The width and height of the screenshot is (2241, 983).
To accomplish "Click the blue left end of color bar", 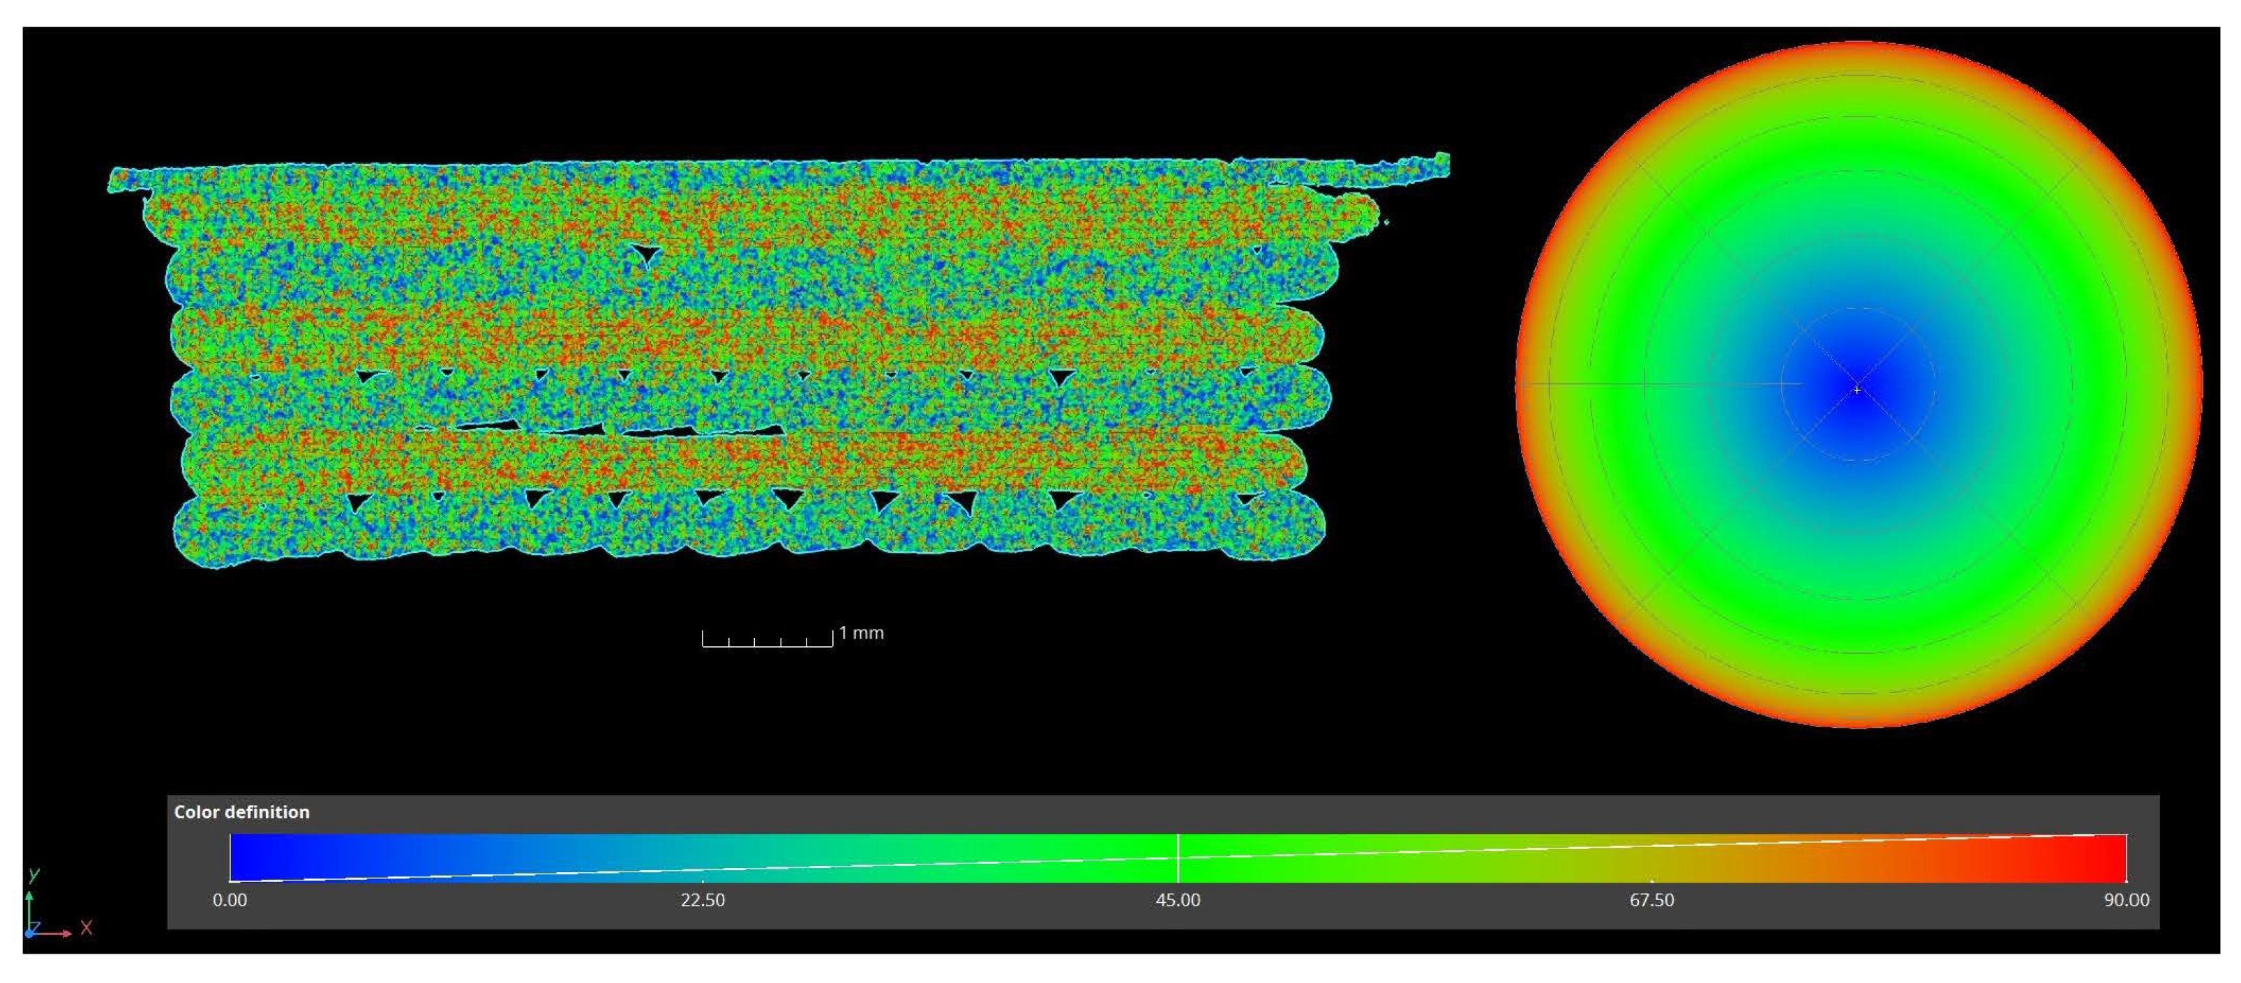I will tap(248, 856).
